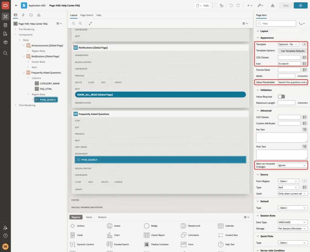Image resolution: width=310 pixels, height=252 pixels.
Task: Open the Icon picker list button
Action: click(x=305, y=64)
